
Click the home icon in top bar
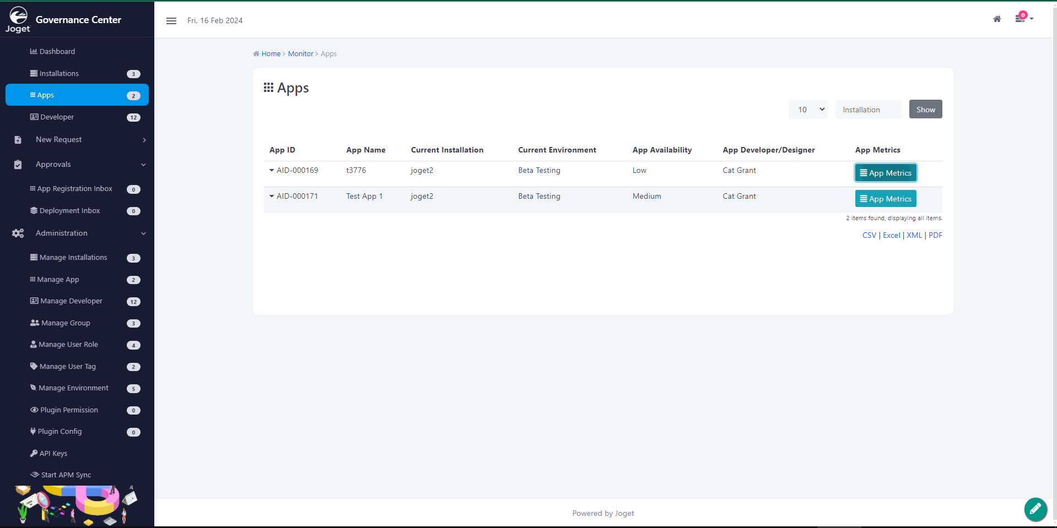coord(997,19)
